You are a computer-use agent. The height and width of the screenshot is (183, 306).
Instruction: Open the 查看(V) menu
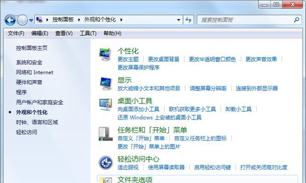point(64,33)
